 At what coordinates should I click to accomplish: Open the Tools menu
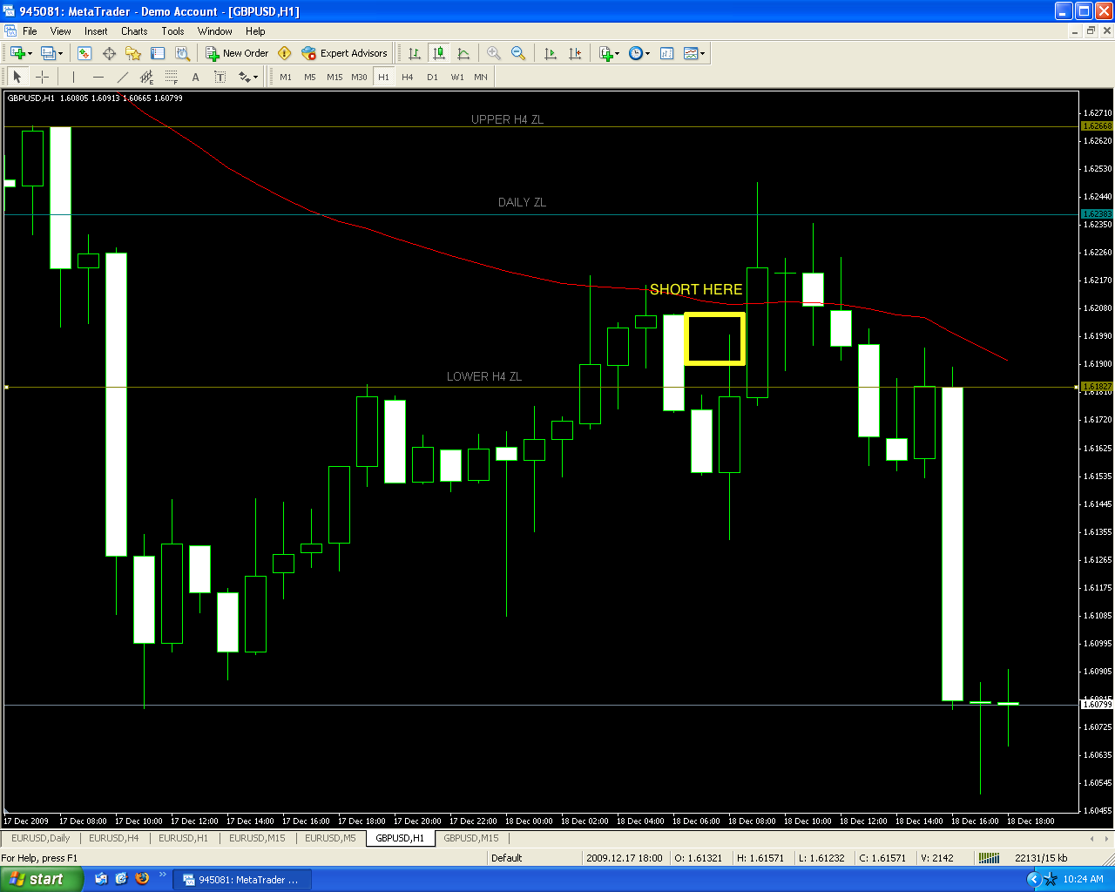172,31
